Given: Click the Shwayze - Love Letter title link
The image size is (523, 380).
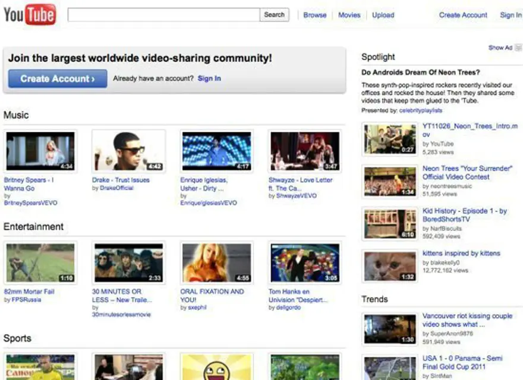Looking at the screenshot, I should 300,184.
